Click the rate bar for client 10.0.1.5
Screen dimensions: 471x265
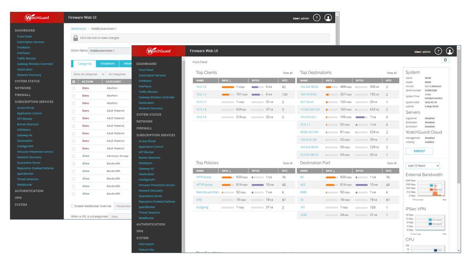[x=228, y=87]
